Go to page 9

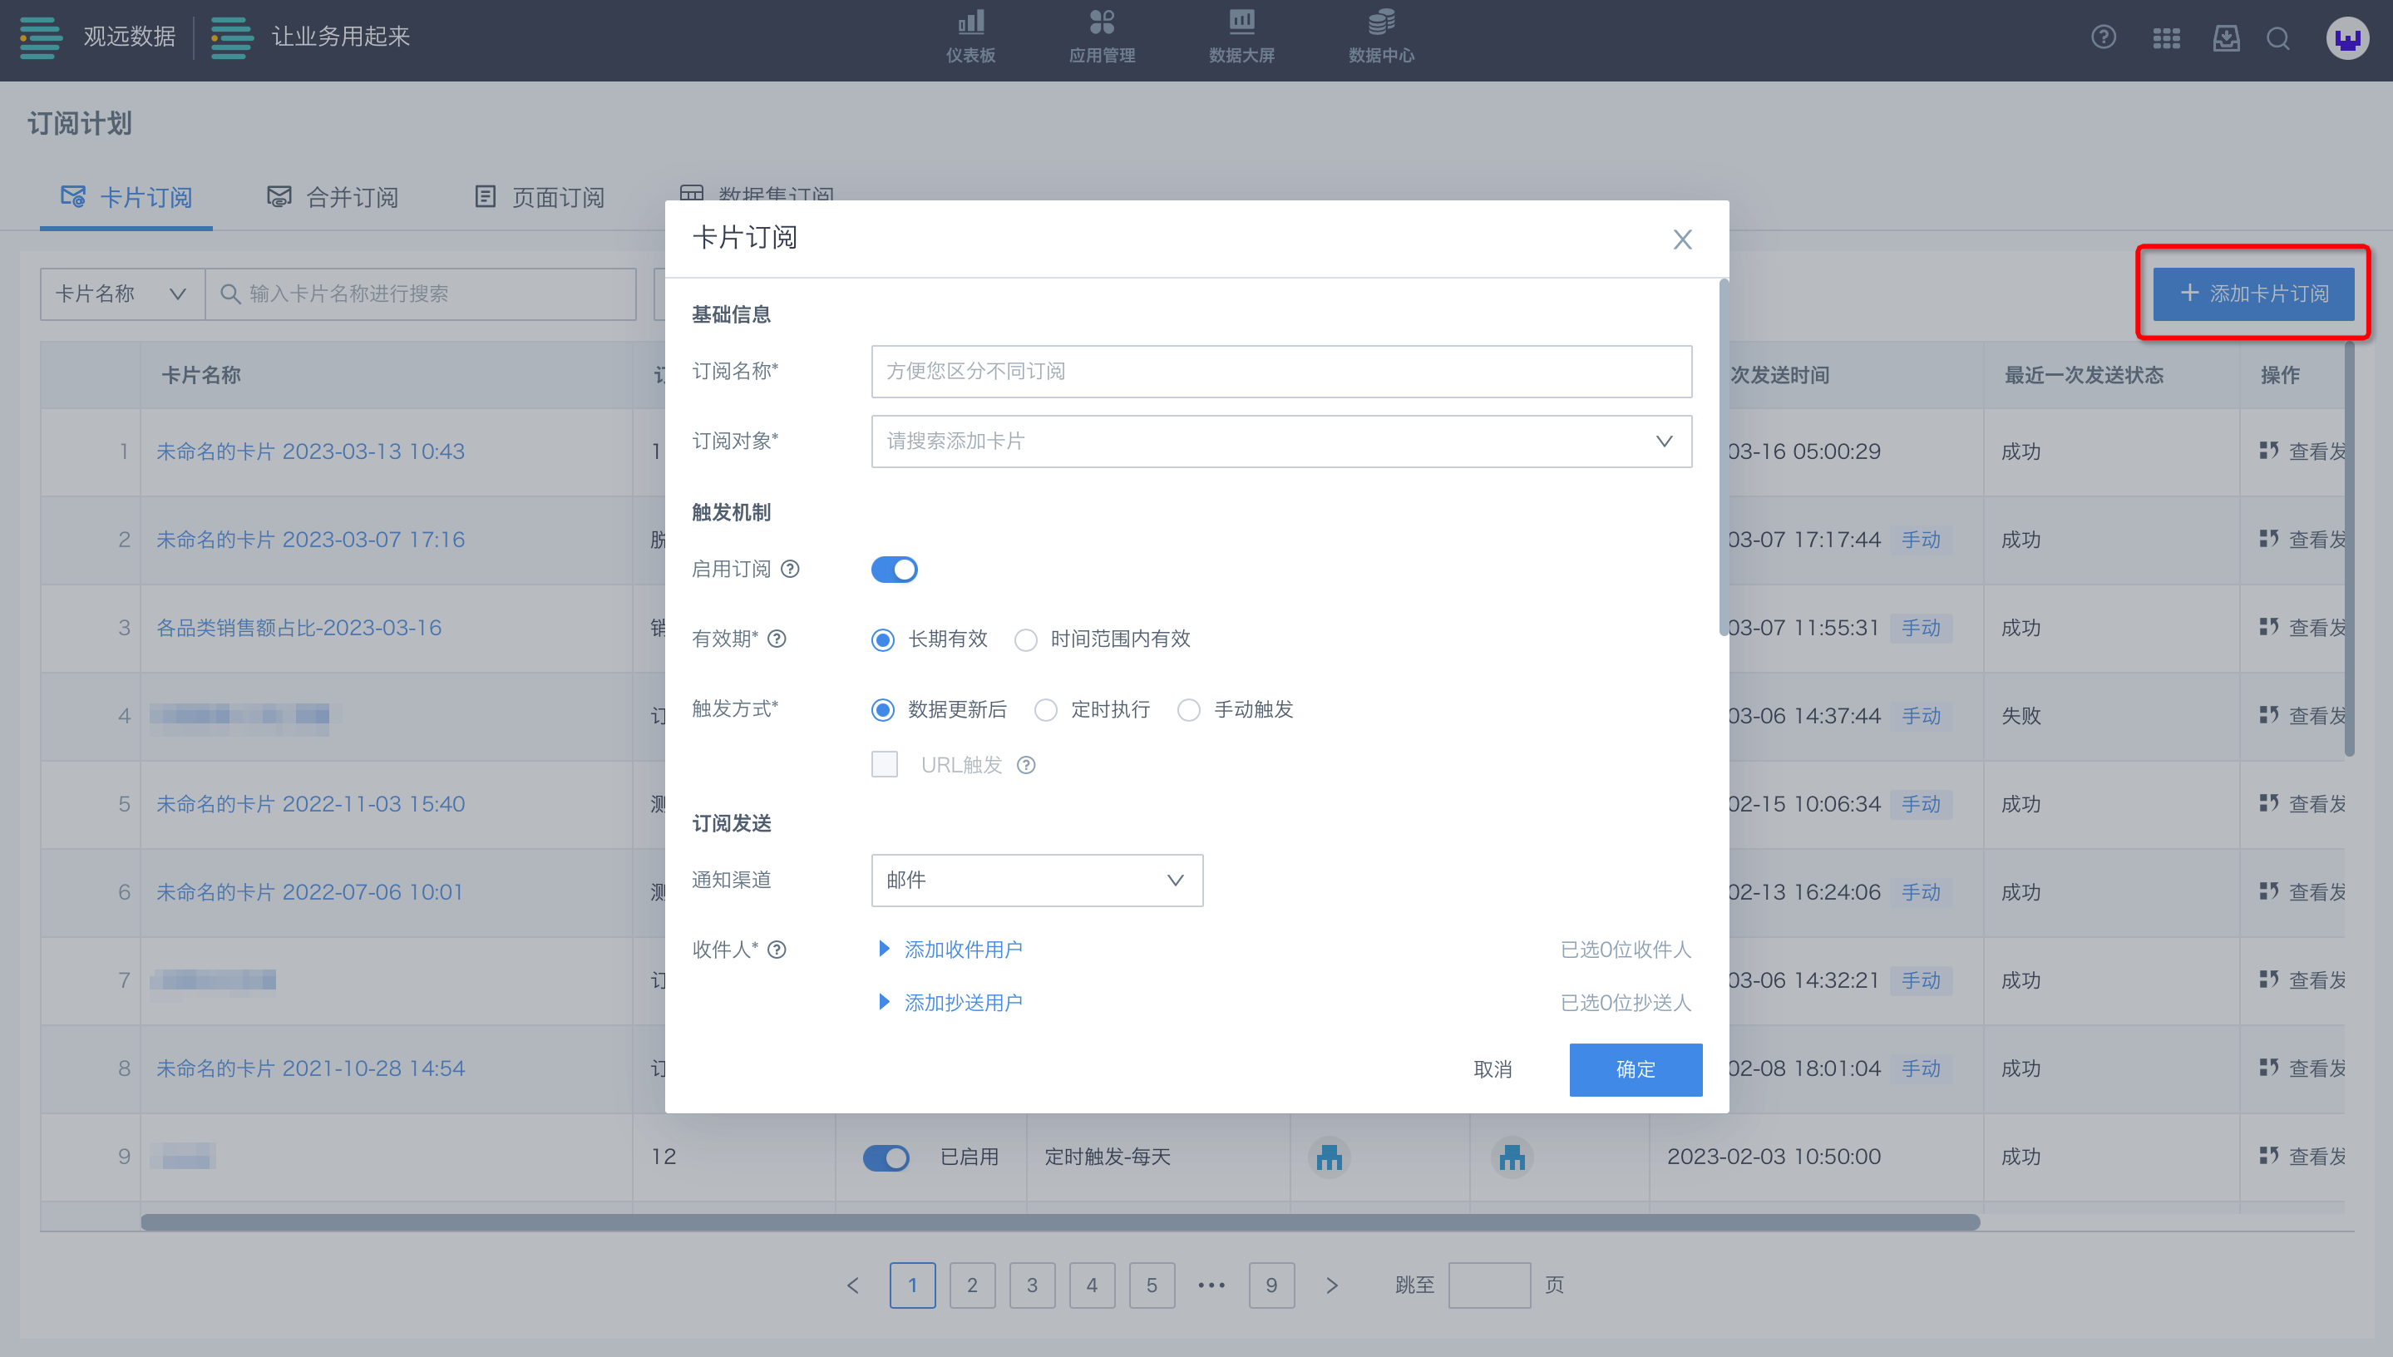pos(1271,1285)
